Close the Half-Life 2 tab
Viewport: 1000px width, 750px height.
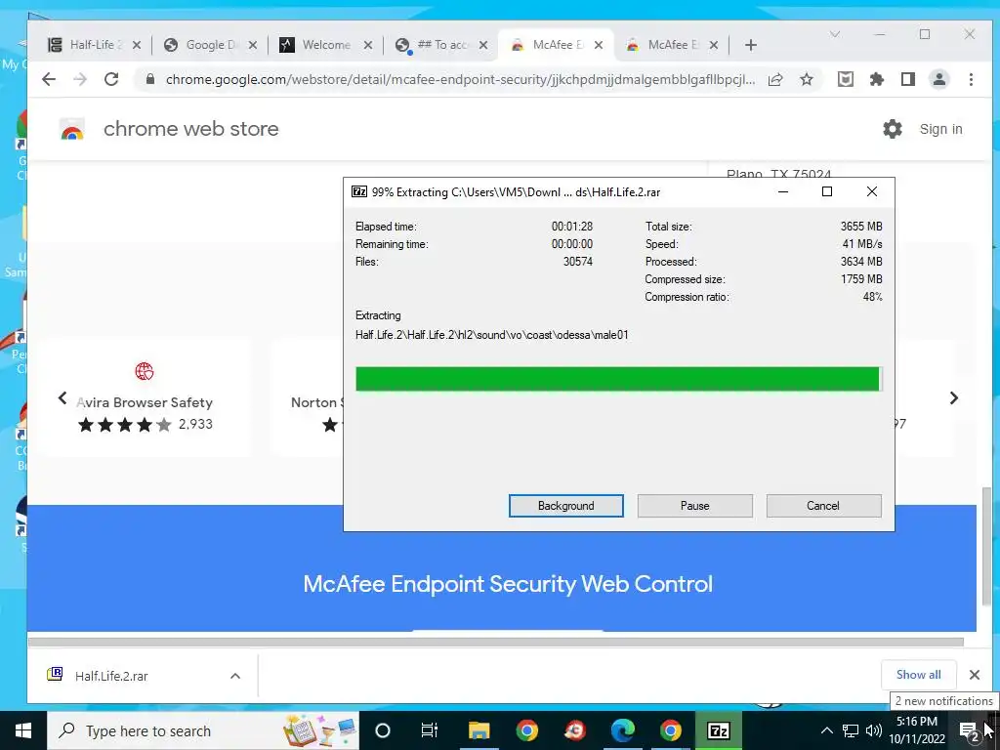(136, 45)
